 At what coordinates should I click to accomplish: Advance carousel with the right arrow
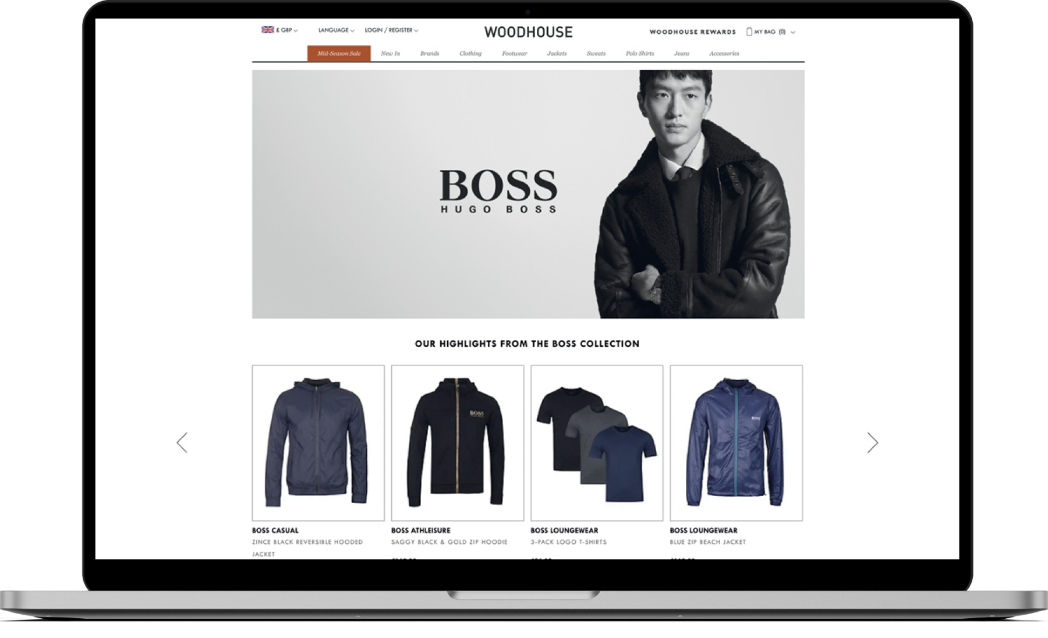[x=872, y=442]
